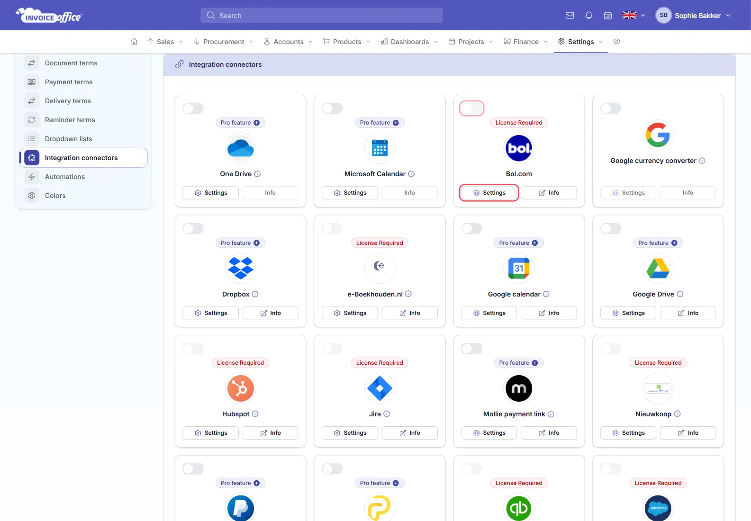Screen dimensions: 751x521
Task: Click the Dropbox logo
Action: (241, 269)
